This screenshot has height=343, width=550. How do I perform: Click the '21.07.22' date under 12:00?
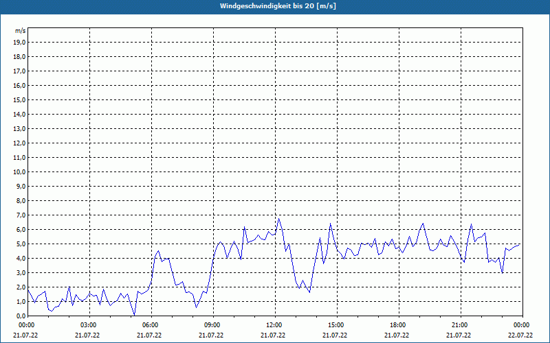[x=273, y=335]
